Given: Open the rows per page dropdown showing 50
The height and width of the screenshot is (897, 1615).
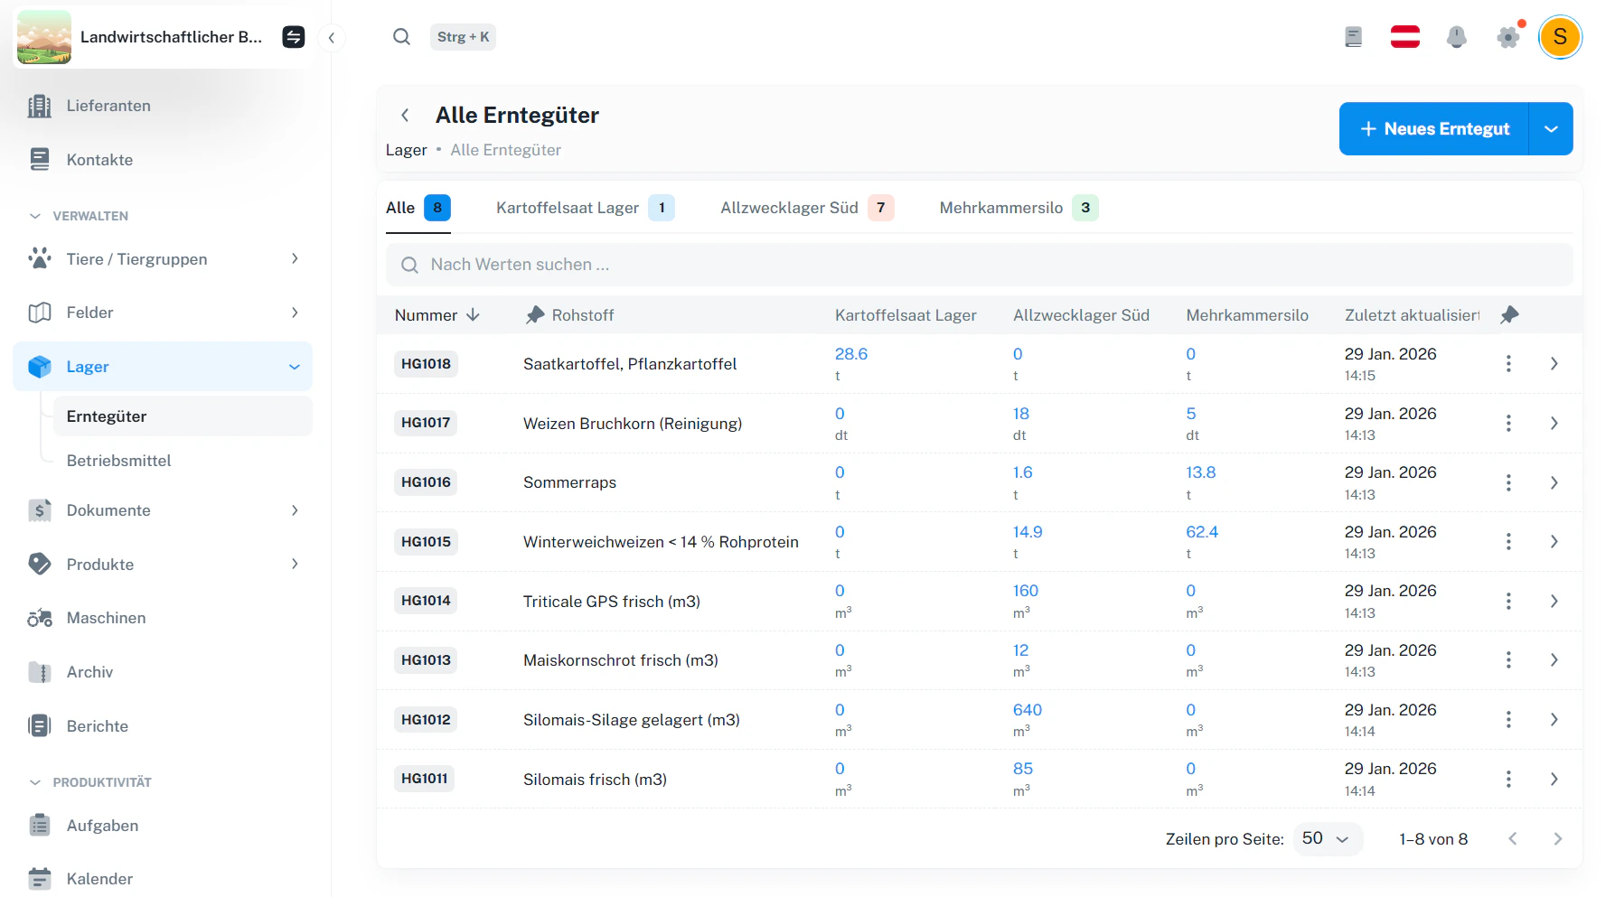Looking at the screenshot, I should (1326, 838).
